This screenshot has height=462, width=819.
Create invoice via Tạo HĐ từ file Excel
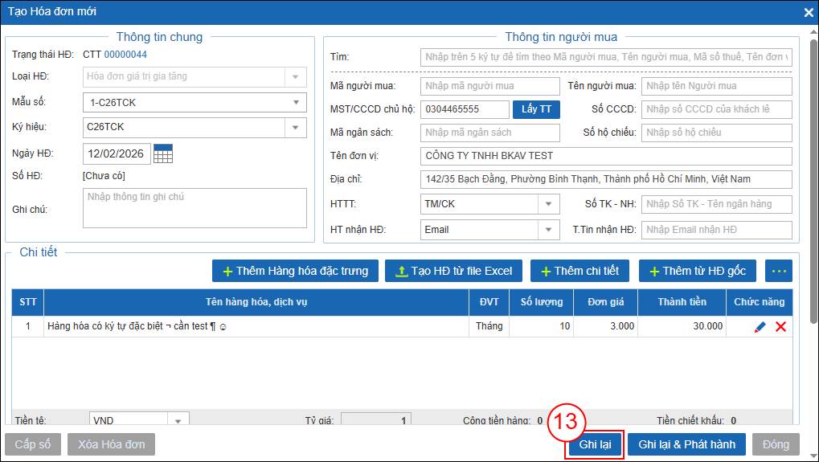coord(454,271)
